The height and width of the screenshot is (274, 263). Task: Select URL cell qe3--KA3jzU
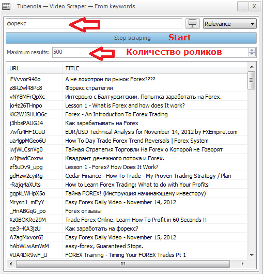tap(25, 229)
